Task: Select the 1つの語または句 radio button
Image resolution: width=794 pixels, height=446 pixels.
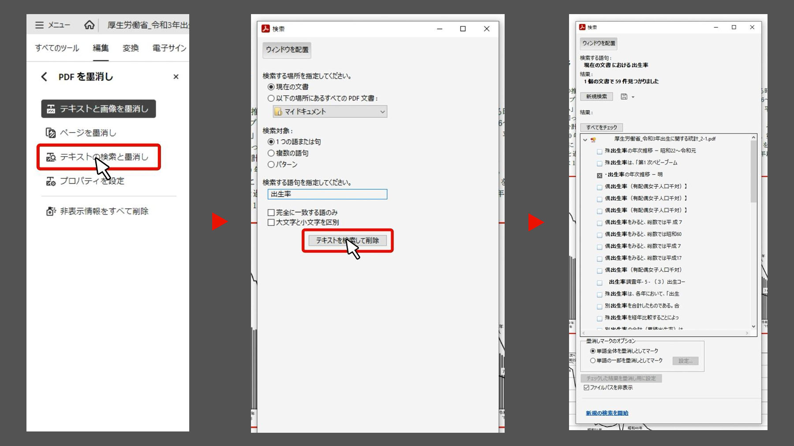Action: click(271, 141)
